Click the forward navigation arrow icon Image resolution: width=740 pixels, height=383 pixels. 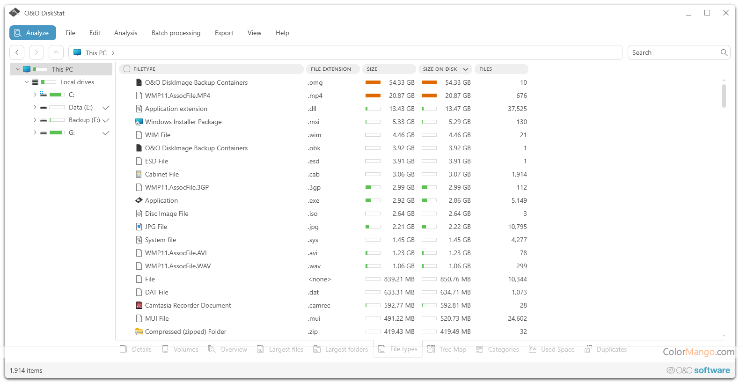37,52
